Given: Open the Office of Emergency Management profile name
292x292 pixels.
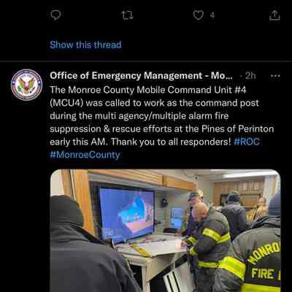Looking at the screenshot, I should coord(141,76).
